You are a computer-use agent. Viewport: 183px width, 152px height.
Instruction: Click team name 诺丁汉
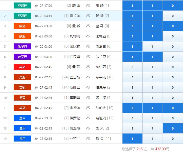click(101, 98)
